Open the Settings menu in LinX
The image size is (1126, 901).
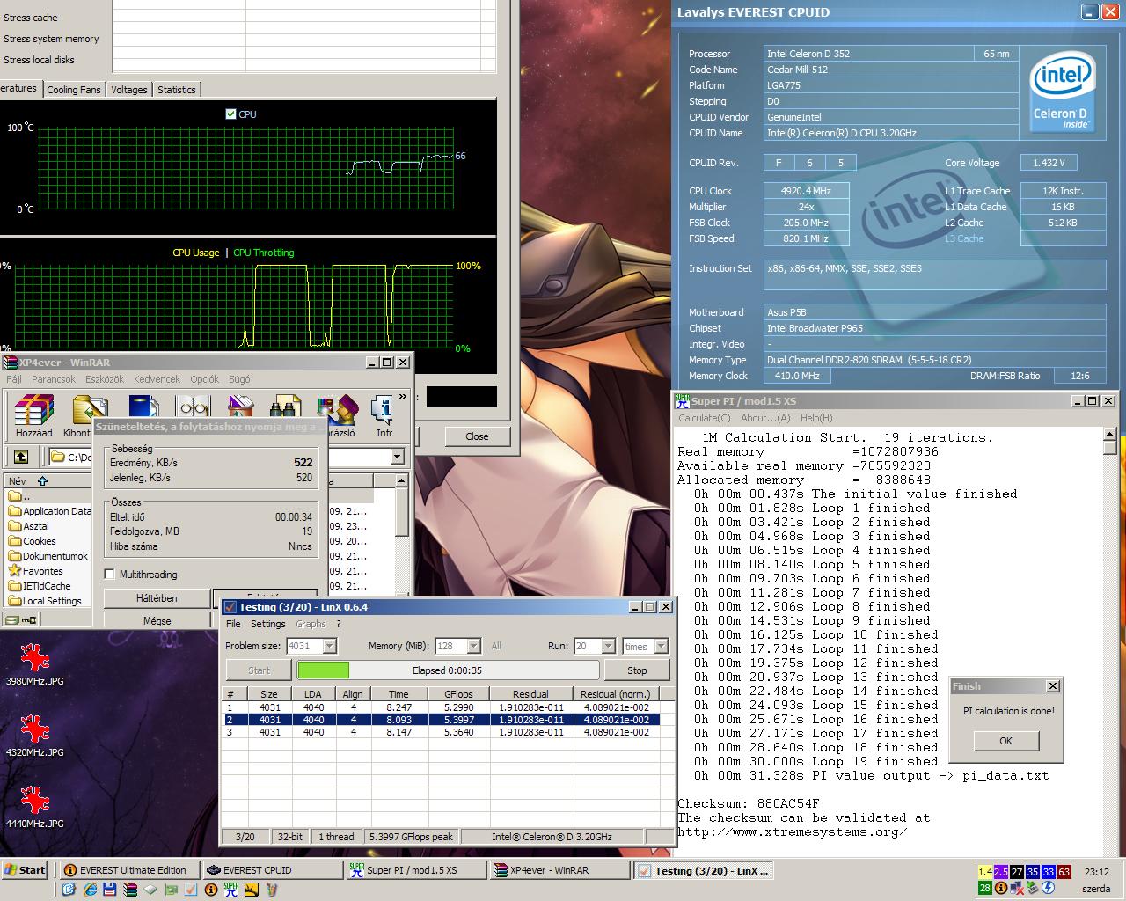[267, 624]
